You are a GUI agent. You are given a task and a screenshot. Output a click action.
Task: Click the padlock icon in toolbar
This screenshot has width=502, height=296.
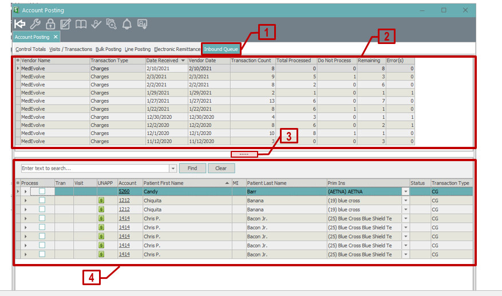(50, 23)
